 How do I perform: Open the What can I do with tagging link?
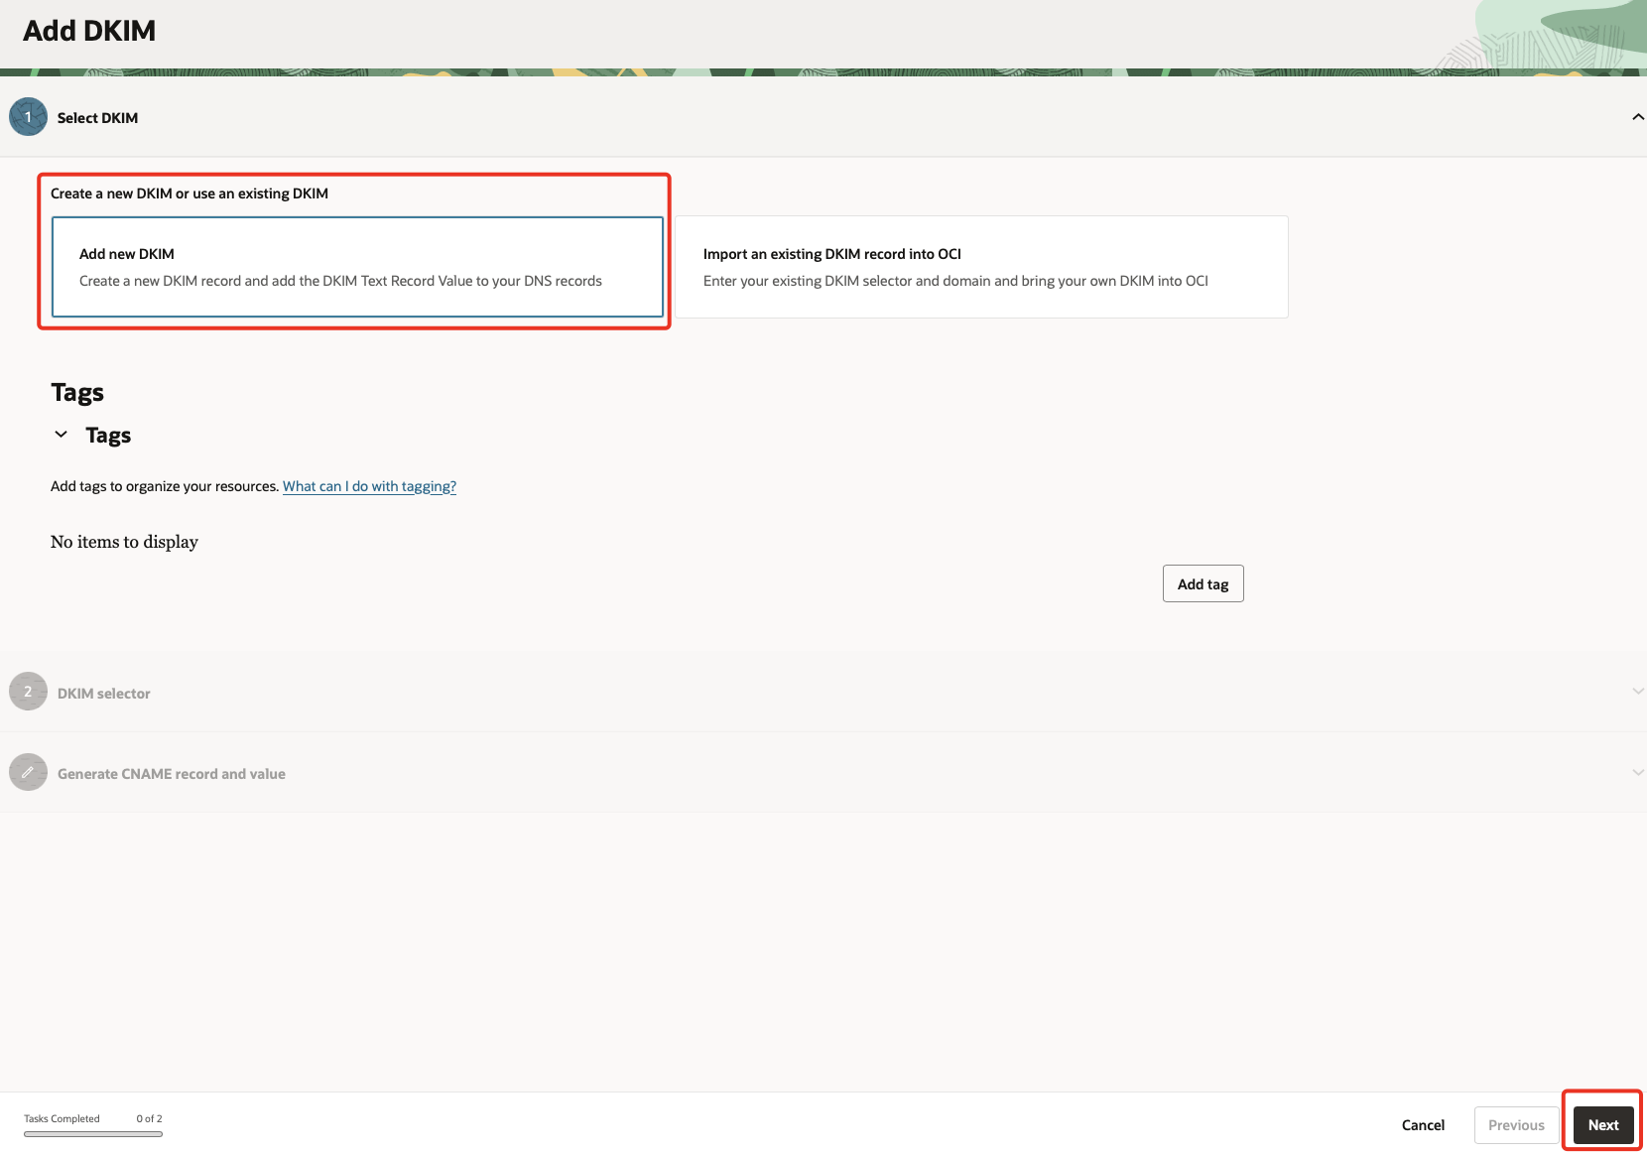point(369,485)
